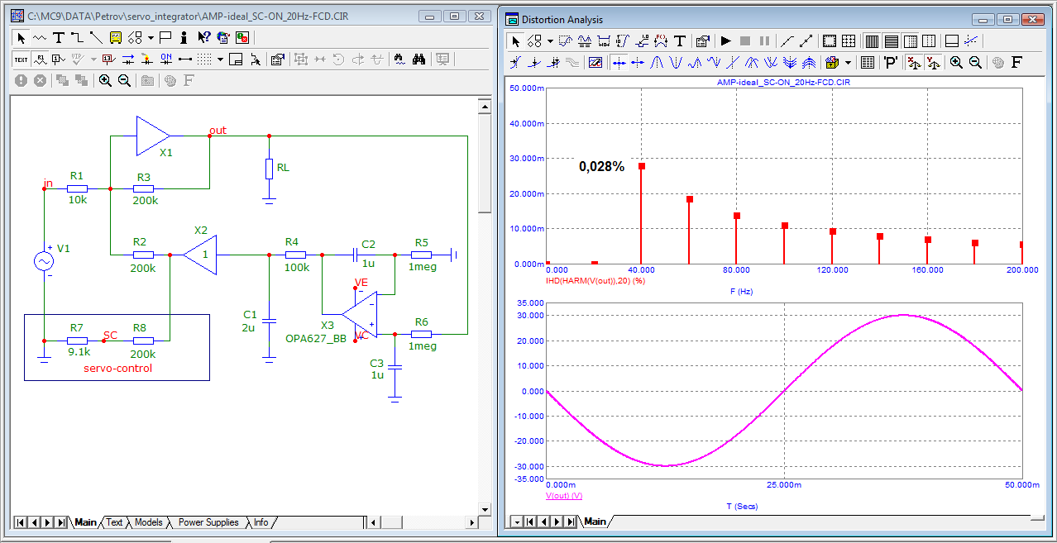
Task: Open shapes dropdown in Distortion Analysis toolbar
Action: point(551,40)
